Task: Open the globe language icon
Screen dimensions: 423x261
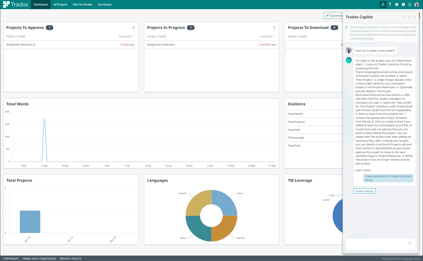Action: [397, 5]
